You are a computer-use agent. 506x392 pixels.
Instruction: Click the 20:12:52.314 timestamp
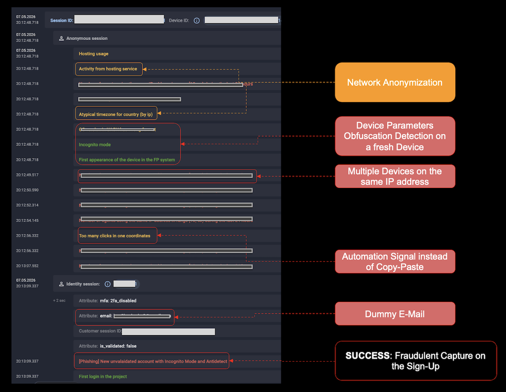pyautogui.click(x=27, y=205)
